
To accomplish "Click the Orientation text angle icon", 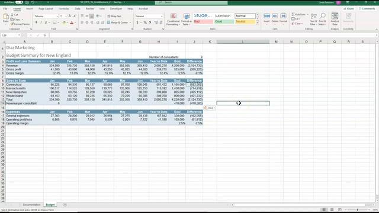I will pyautogui.click(x=98, y=16).
